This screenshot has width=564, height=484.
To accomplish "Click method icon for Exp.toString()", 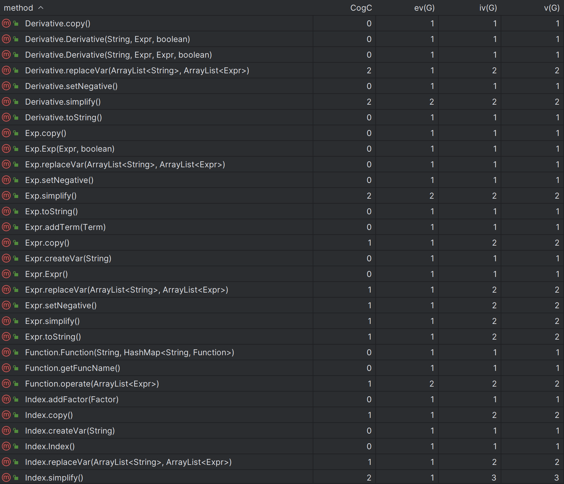I will [6, 211].
